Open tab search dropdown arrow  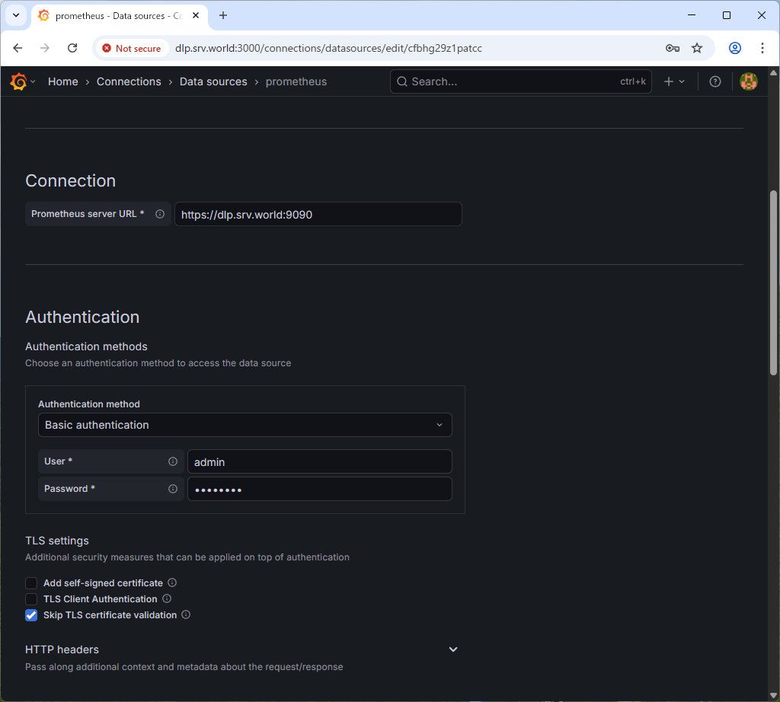[x=16, y=15]
